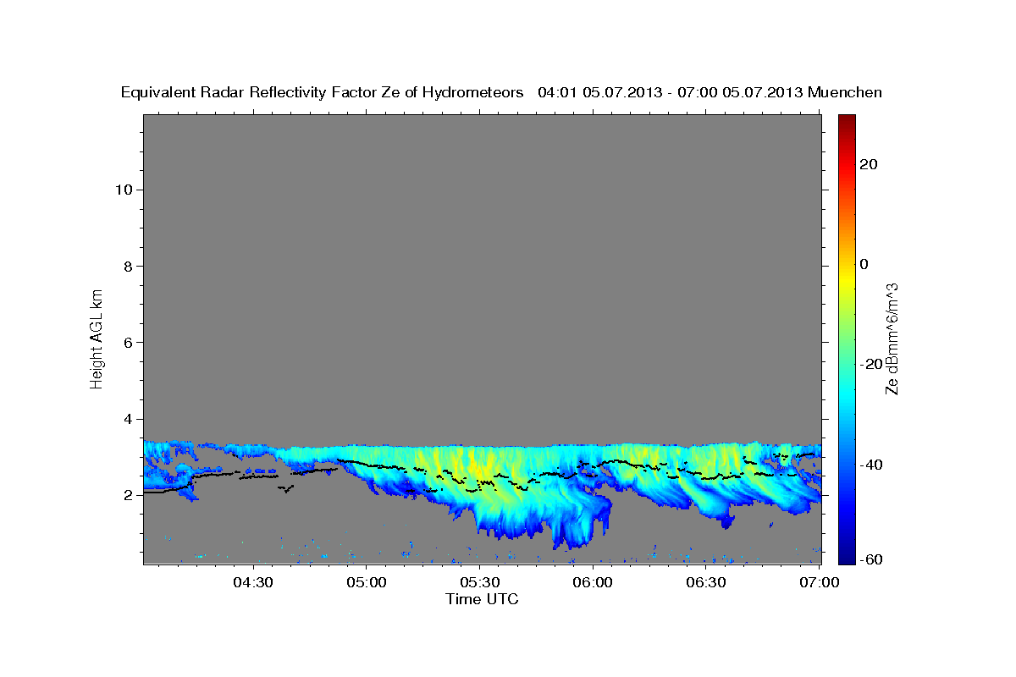Click the colorbar tick value -60

872,559
